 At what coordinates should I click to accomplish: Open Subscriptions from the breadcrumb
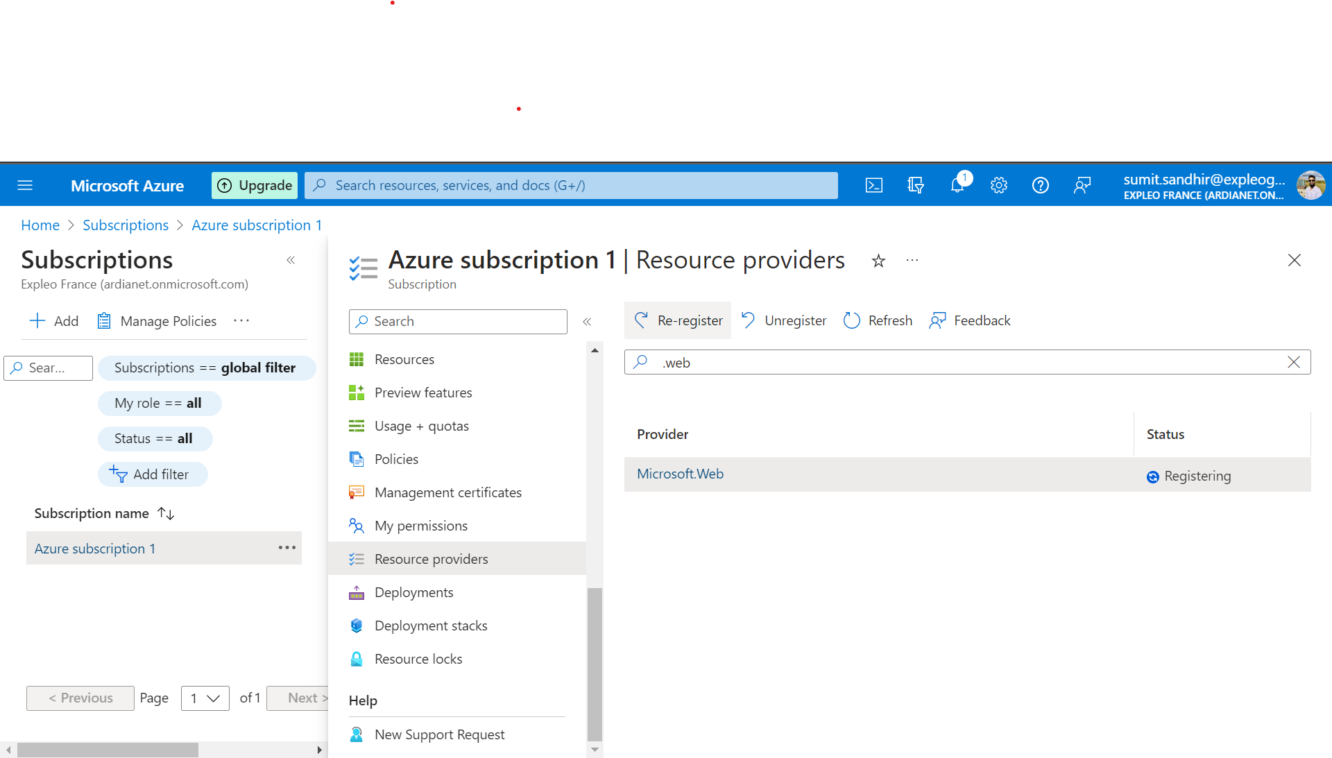[126, 225]
